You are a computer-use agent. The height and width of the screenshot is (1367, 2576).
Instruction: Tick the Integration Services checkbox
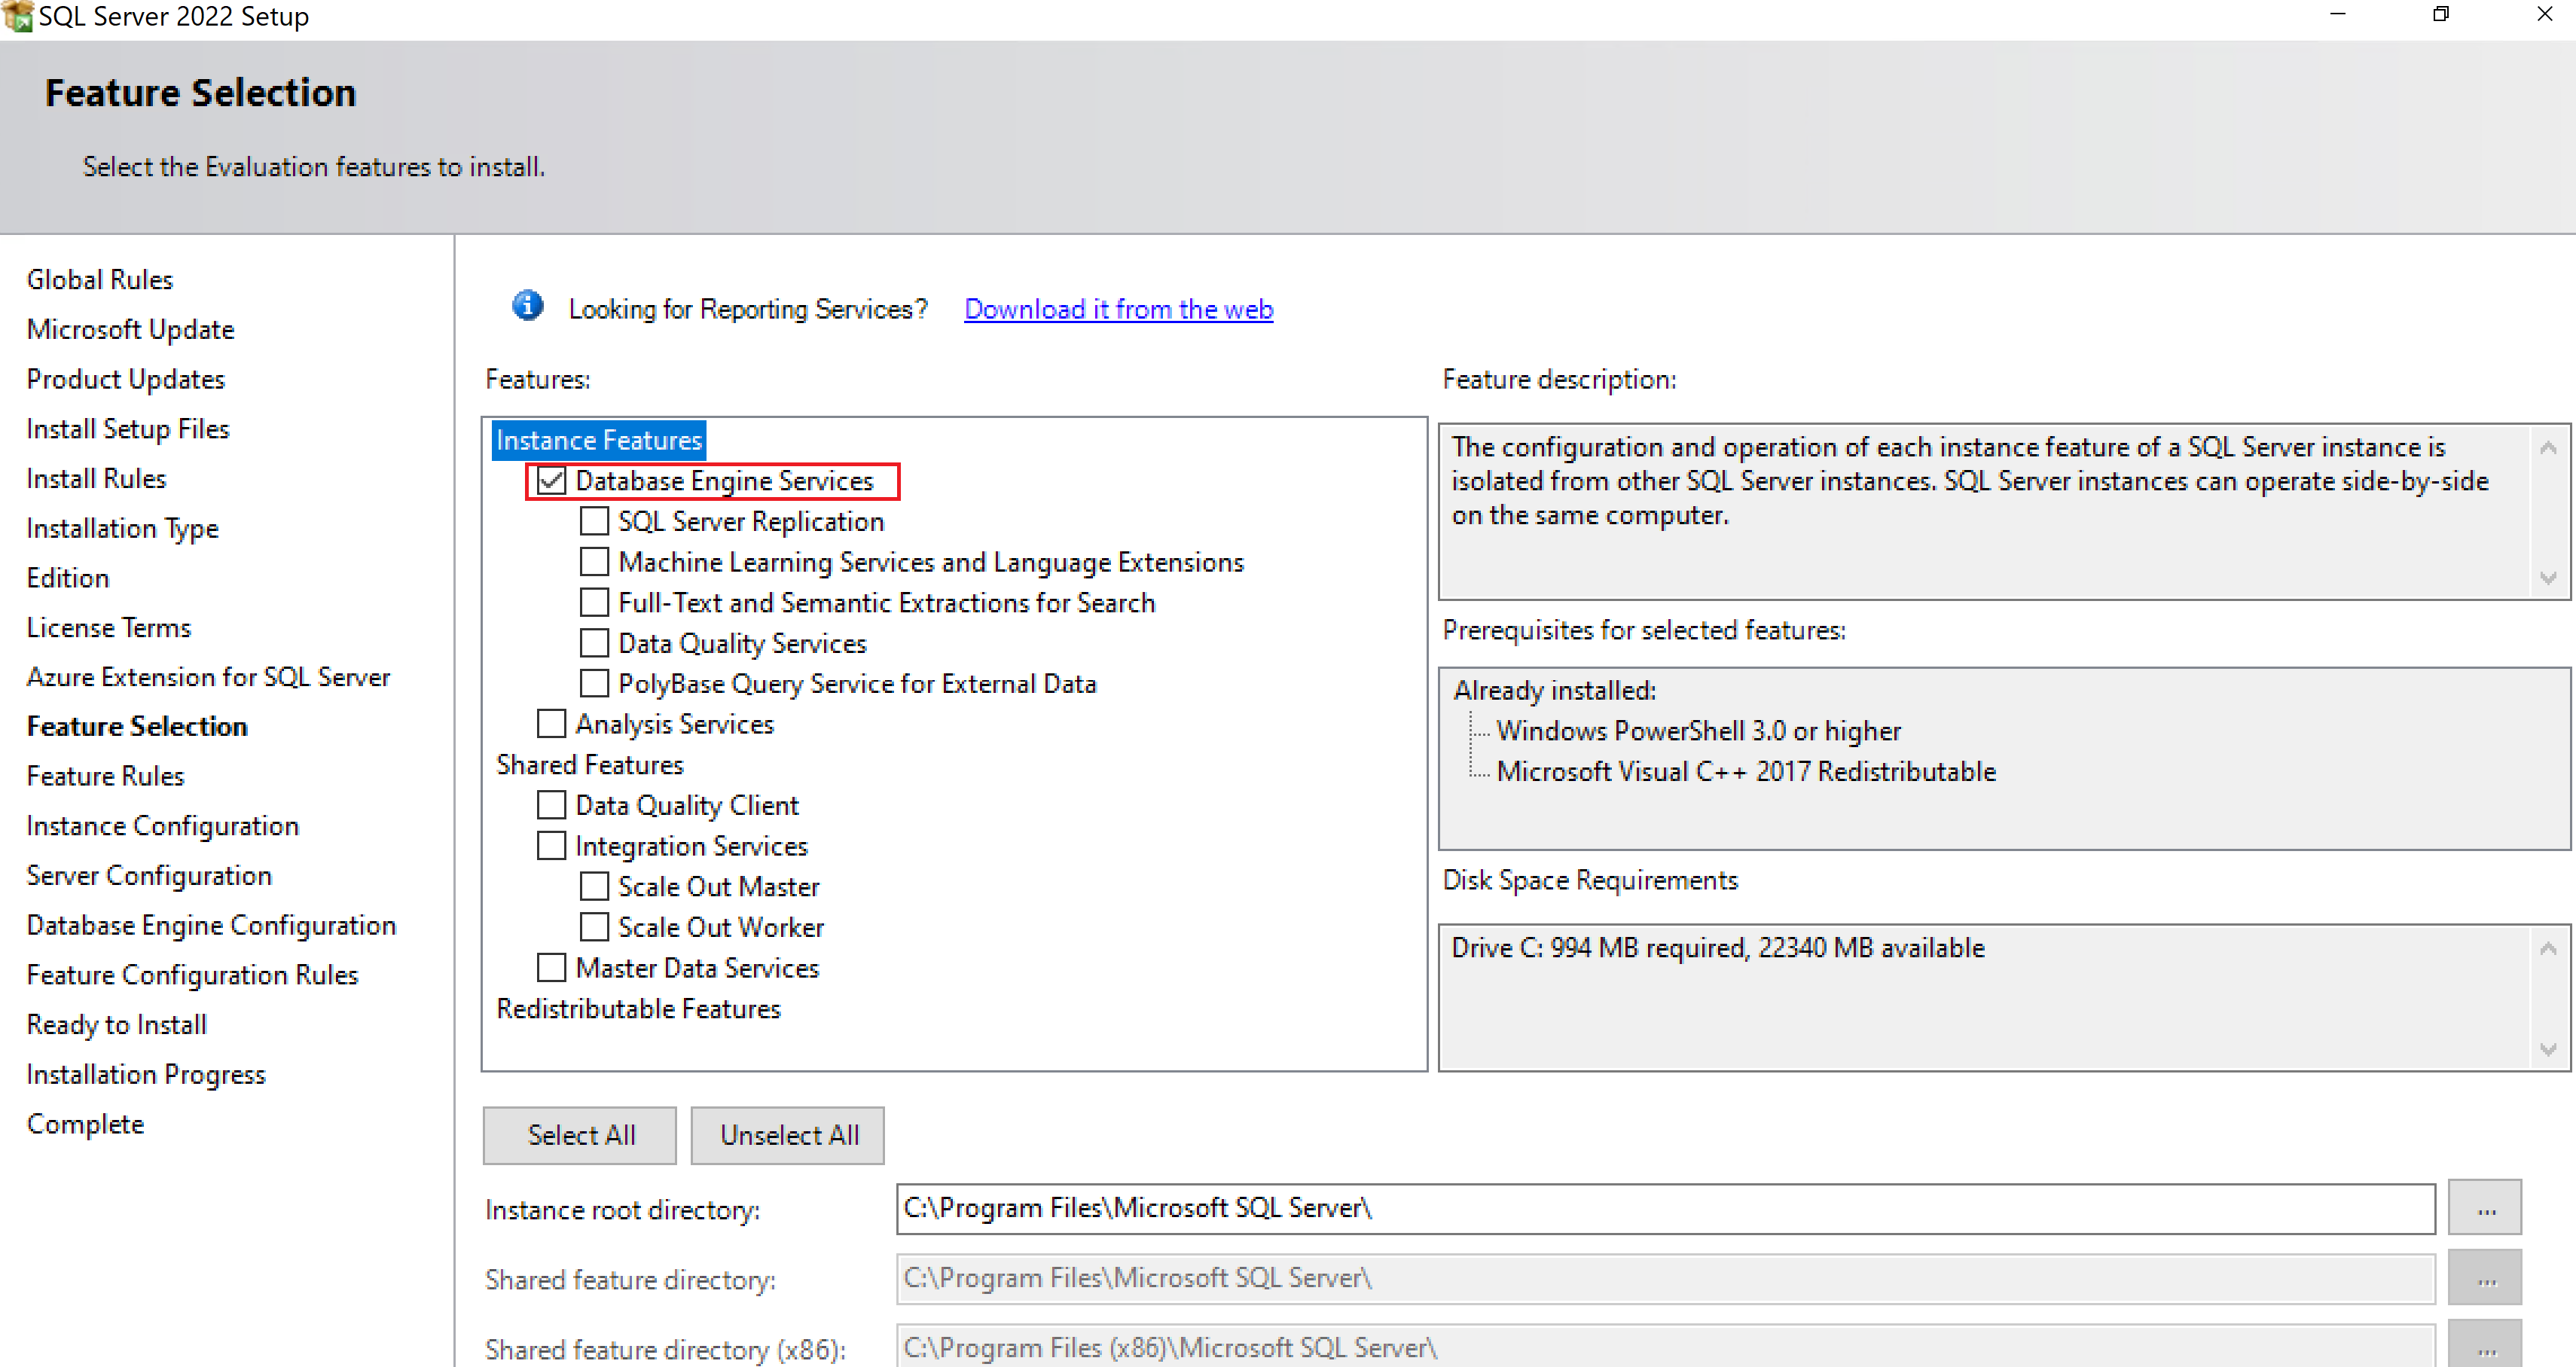[x=551, y=846]
